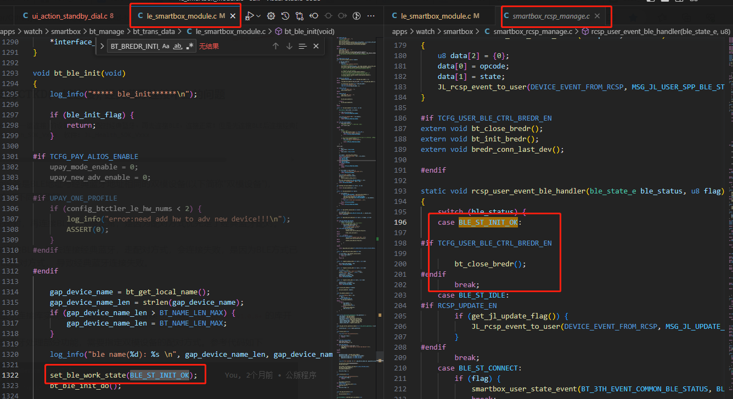The image size is (733, 399).
Task: Close the smartbox_rcsp_manage.c tab
Action: pyautogui.click(x=598, y=16)
